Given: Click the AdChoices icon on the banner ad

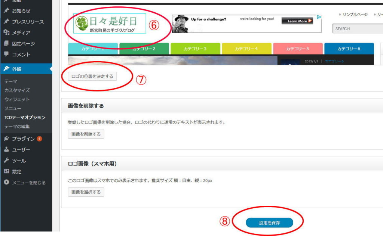Looking at the screenshot, I should [319, 17].
